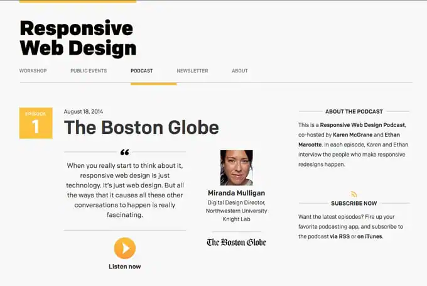Viewport: 427px width, 286px height.
Task: Click the 'Digital Design Director' job title
Action: click(236, 202)
